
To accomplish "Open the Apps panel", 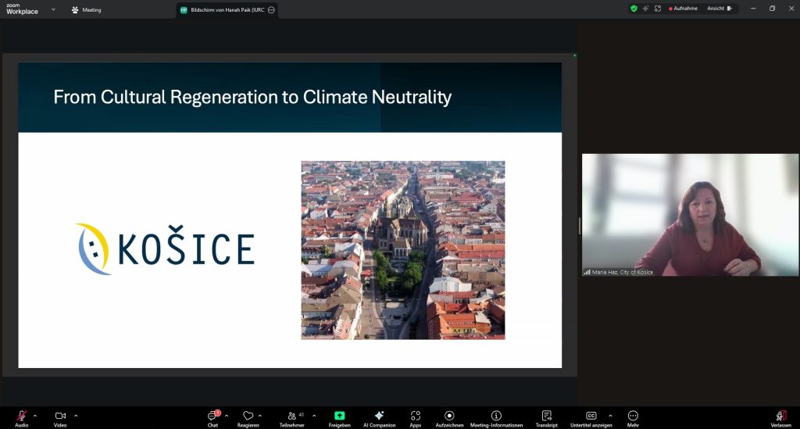I will 416,416.
